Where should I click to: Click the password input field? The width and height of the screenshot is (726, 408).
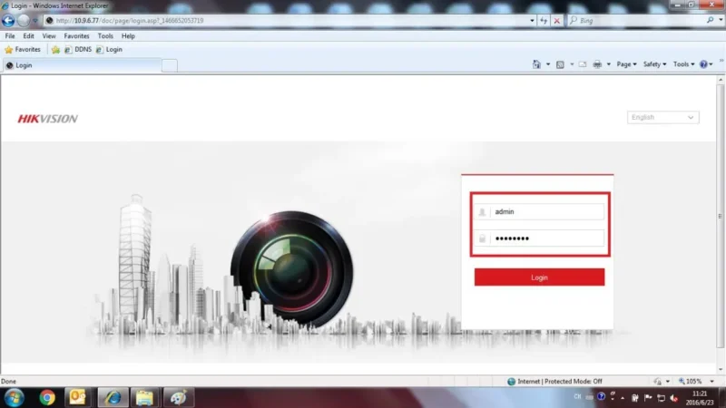pos(539,238)
